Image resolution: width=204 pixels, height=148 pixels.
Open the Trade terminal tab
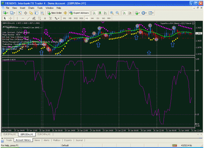point(9,140)
